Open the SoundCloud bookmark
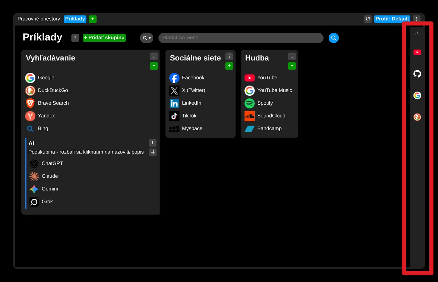Viewport: 438px width, 282px height. [265, 116]
